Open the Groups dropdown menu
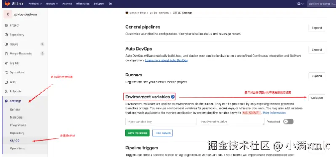 point(52,4)
